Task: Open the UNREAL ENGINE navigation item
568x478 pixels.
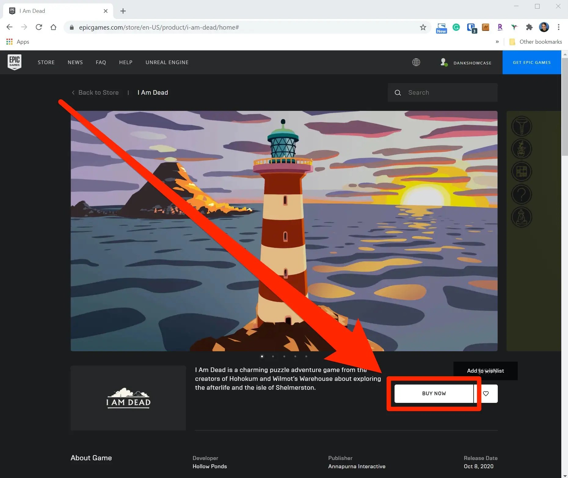Action: tap(167, 62)
